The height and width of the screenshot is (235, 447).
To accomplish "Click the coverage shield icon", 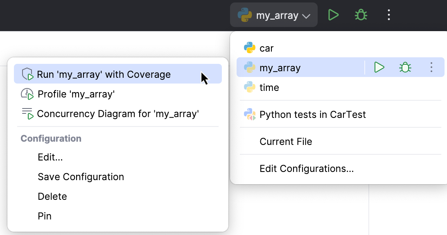I will [27, 75].
